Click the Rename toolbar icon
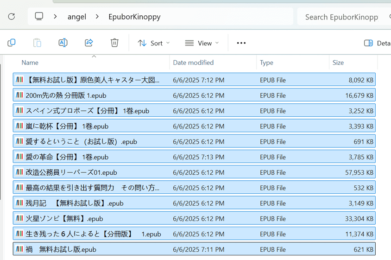The width and height of the screenshot is (391, 260). (x=63, y=43)
